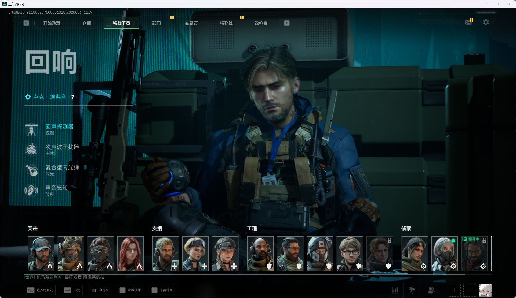The image size is (516, 298).
Task: Switch to the 仓库 tab
Action: (87, 23)
